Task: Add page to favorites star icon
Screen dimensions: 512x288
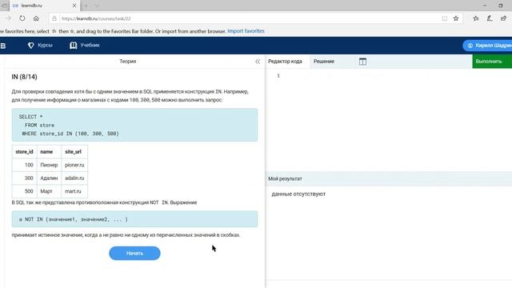Action: coord(456,18)
